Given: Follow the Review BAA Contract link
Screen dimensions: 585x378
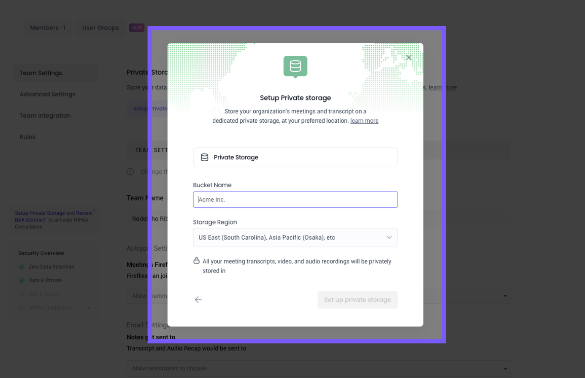Looking at the screenshot, I should pos(54,216).
